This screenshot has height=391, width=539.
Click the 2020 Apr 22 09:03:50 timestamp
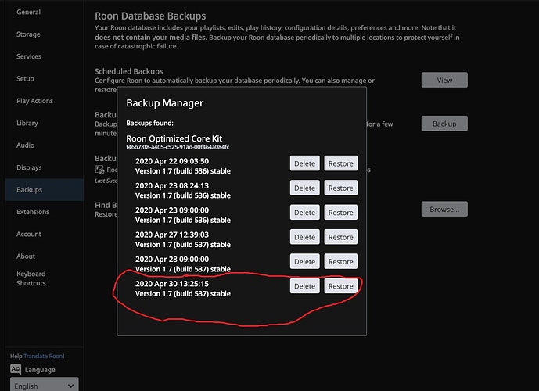[172, 161]
